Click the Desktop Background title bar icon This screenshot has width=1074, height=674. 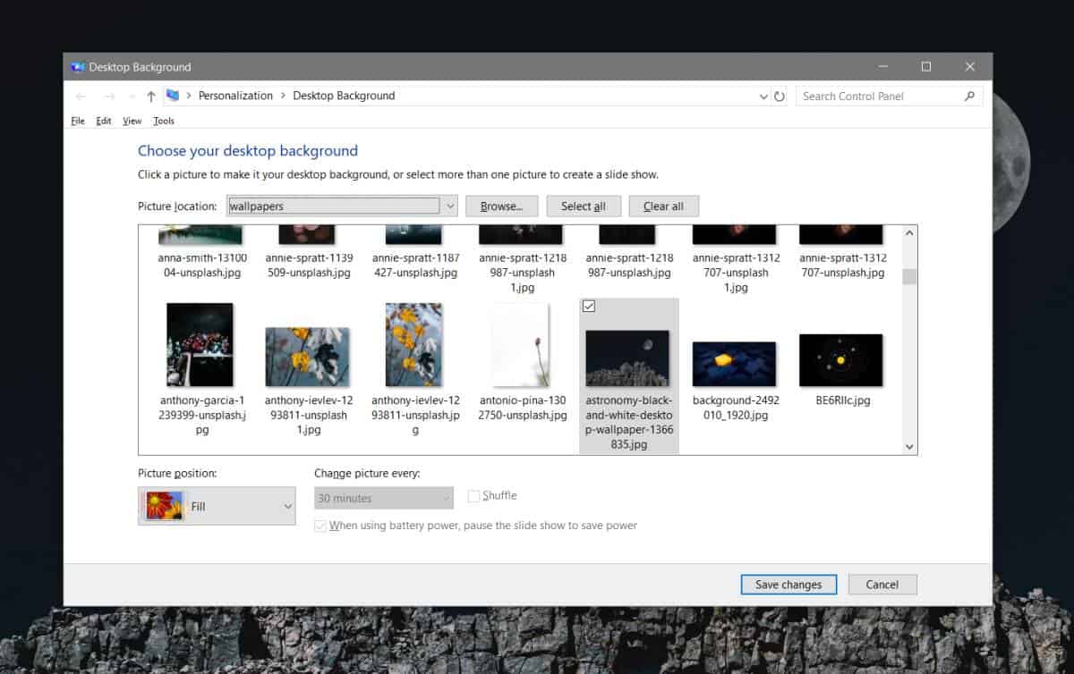(x=80, y=66)
